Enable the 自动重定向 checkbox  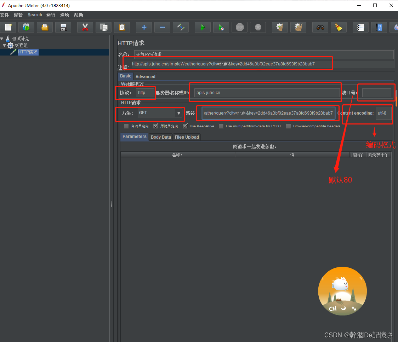coord(126,126)
